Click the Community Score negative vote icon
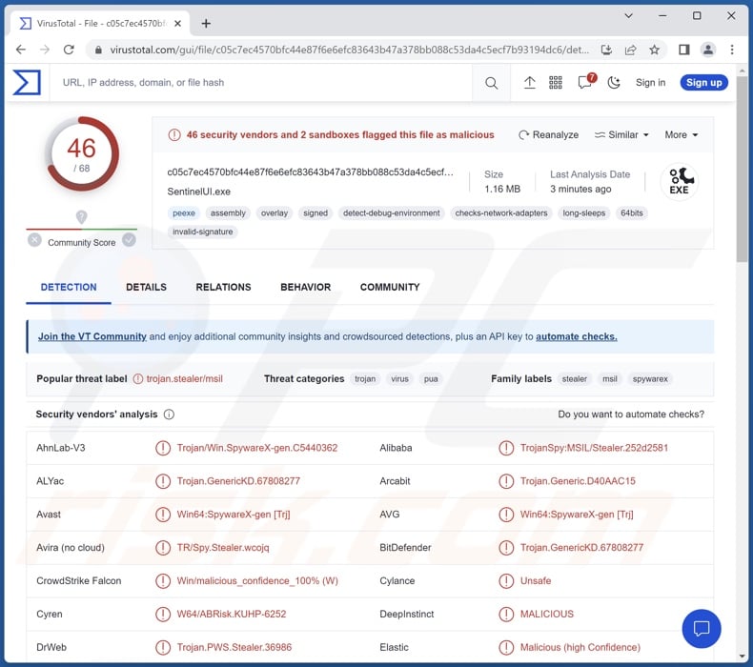 34,239
